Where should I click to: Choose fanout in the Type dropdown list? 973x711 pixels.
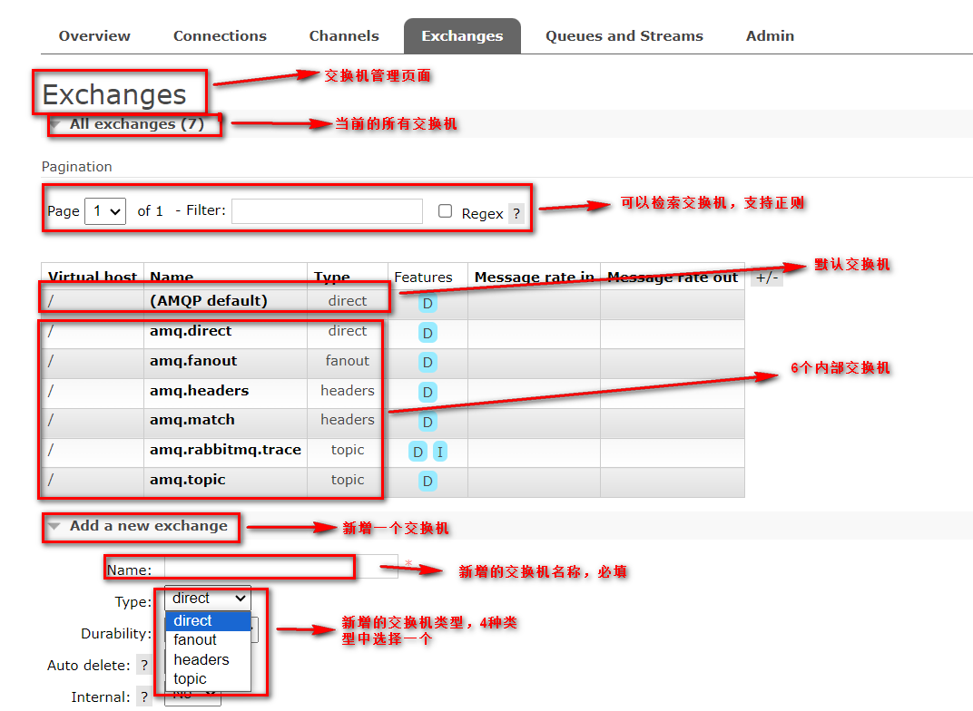(x=195, y=640)
